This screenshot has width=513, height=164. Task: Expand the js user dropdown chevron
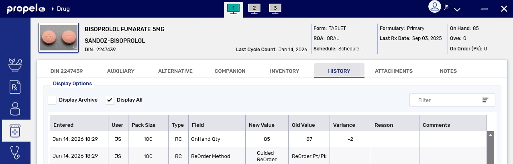click(x=457, y=9)
